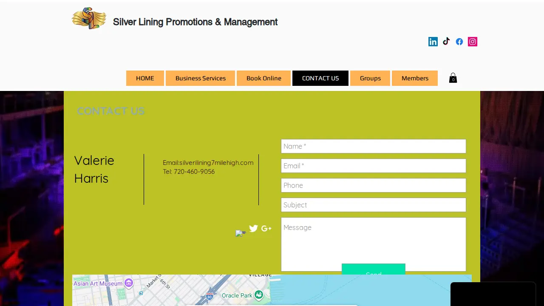Click the Asian Art Museum map label

pyautogui.click(x=98, y=283)
